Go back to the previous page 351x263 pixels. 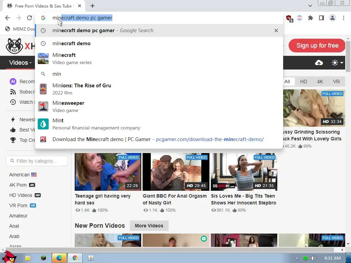point(8,18)
